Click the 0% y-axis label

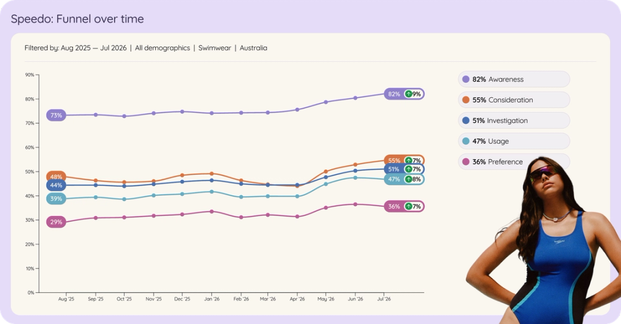point(31,293)
